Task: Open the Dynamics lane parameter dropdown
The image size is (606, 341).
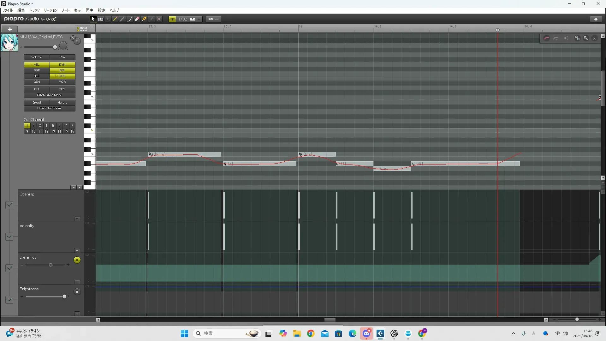Action: click(x=9, y=268)
